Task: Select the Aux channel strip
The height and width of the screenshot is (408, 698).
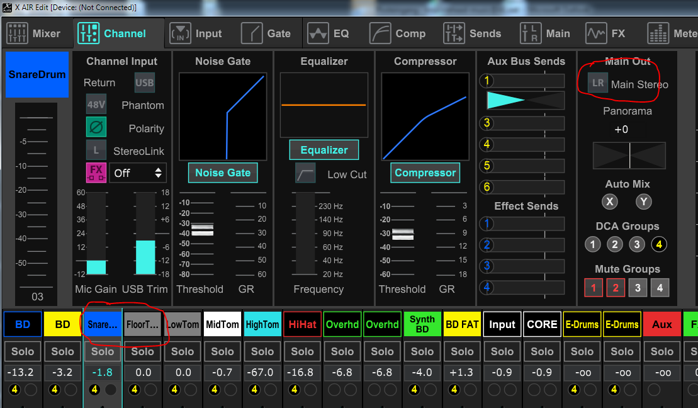Action: click(662, 324)
